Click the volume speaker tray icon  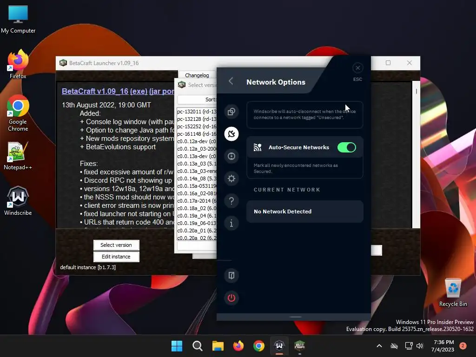420,346
